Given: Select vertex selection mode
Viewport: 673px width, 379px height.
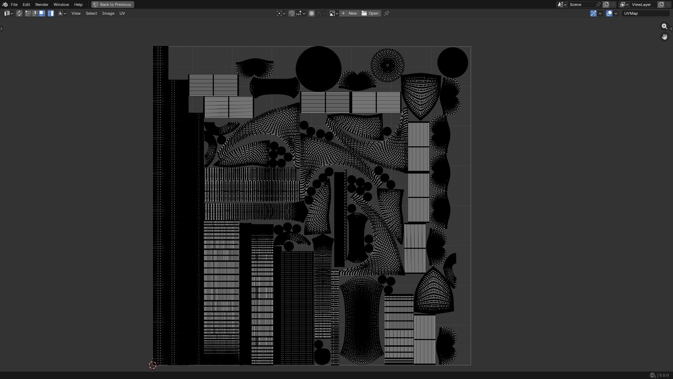Looking at the screenshot, I should coord(28,13).
